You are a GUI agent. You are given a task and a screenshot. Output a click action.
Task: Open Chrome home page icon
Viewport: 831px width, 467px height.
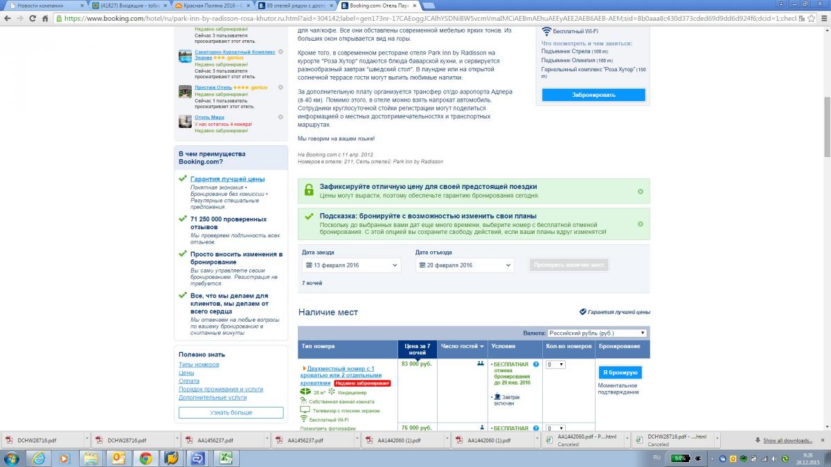(x=45, y=19)
